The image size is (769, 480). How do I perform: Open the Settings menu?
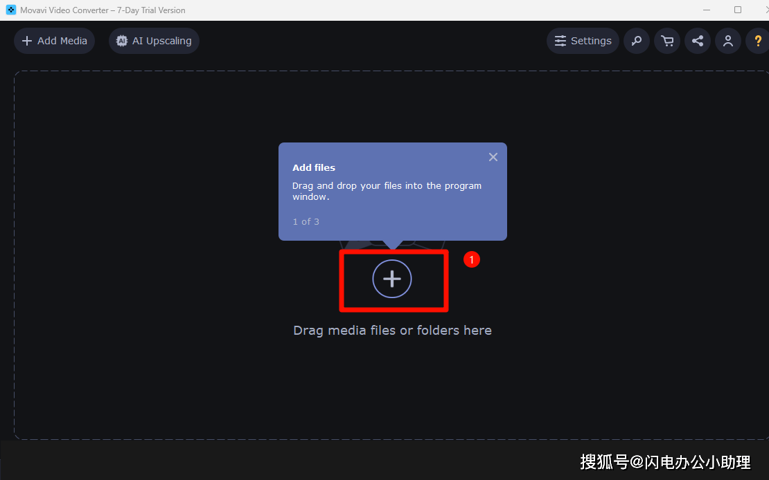pos(583,41)
